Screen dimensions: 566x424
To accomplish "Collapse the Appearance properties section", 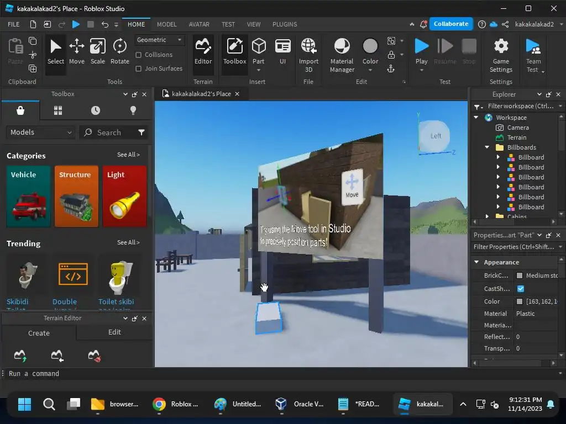I will (x=476, y=262).
